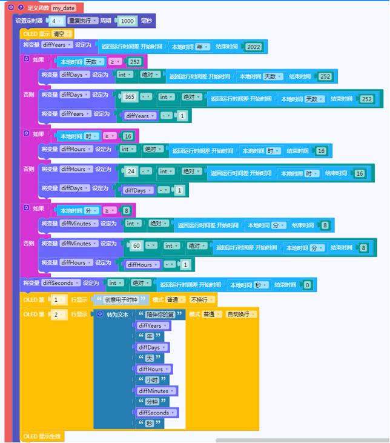Open minus operator dropdown after 60
This screenshot has height=443, width=390.
pos(151,245)
